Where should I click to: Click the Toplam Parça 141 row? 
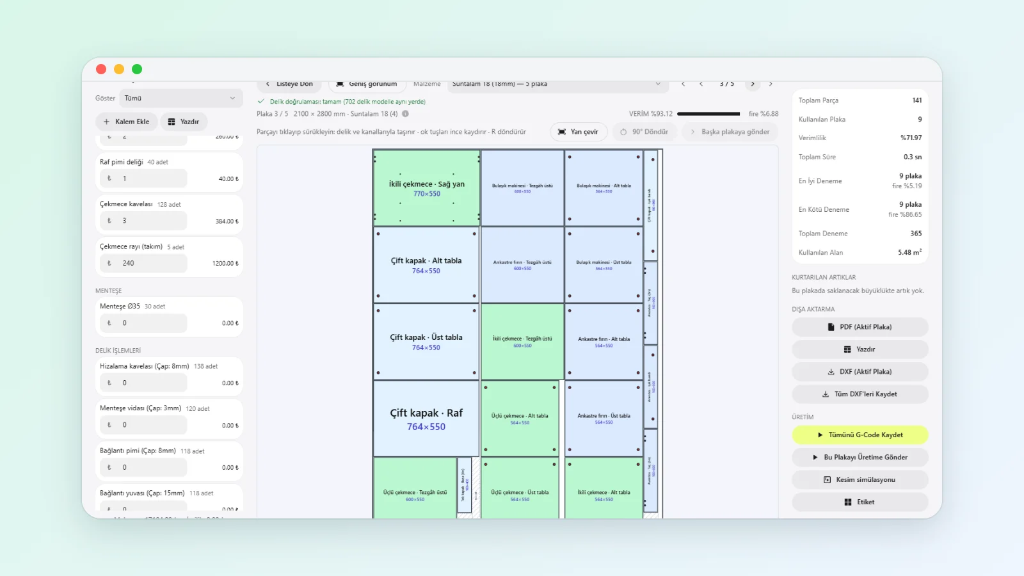pos(860,100)
